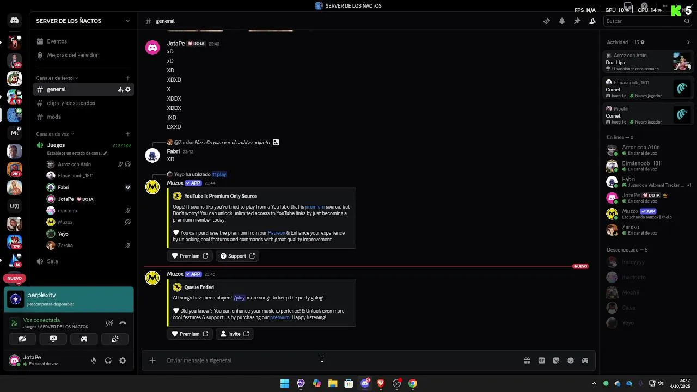Disconnect from voice phone icon
This screenshot has width=697, height=392.
123,323
